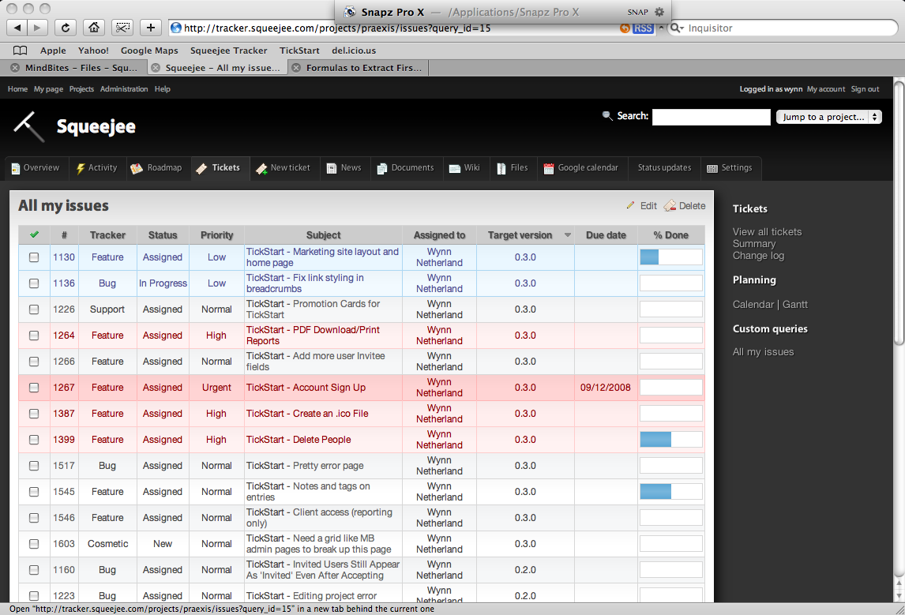The height and width of the screenshot is (615, 905).
Task: Open the Squeejee Tracker bookmark
Action: point(228,51)
